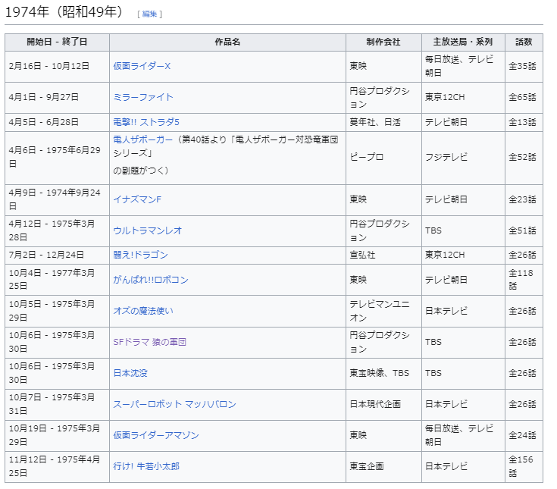Click the 日本沈没 link
Screen dimensions: 557x489
pyautogui.click(x=130, y=373)
